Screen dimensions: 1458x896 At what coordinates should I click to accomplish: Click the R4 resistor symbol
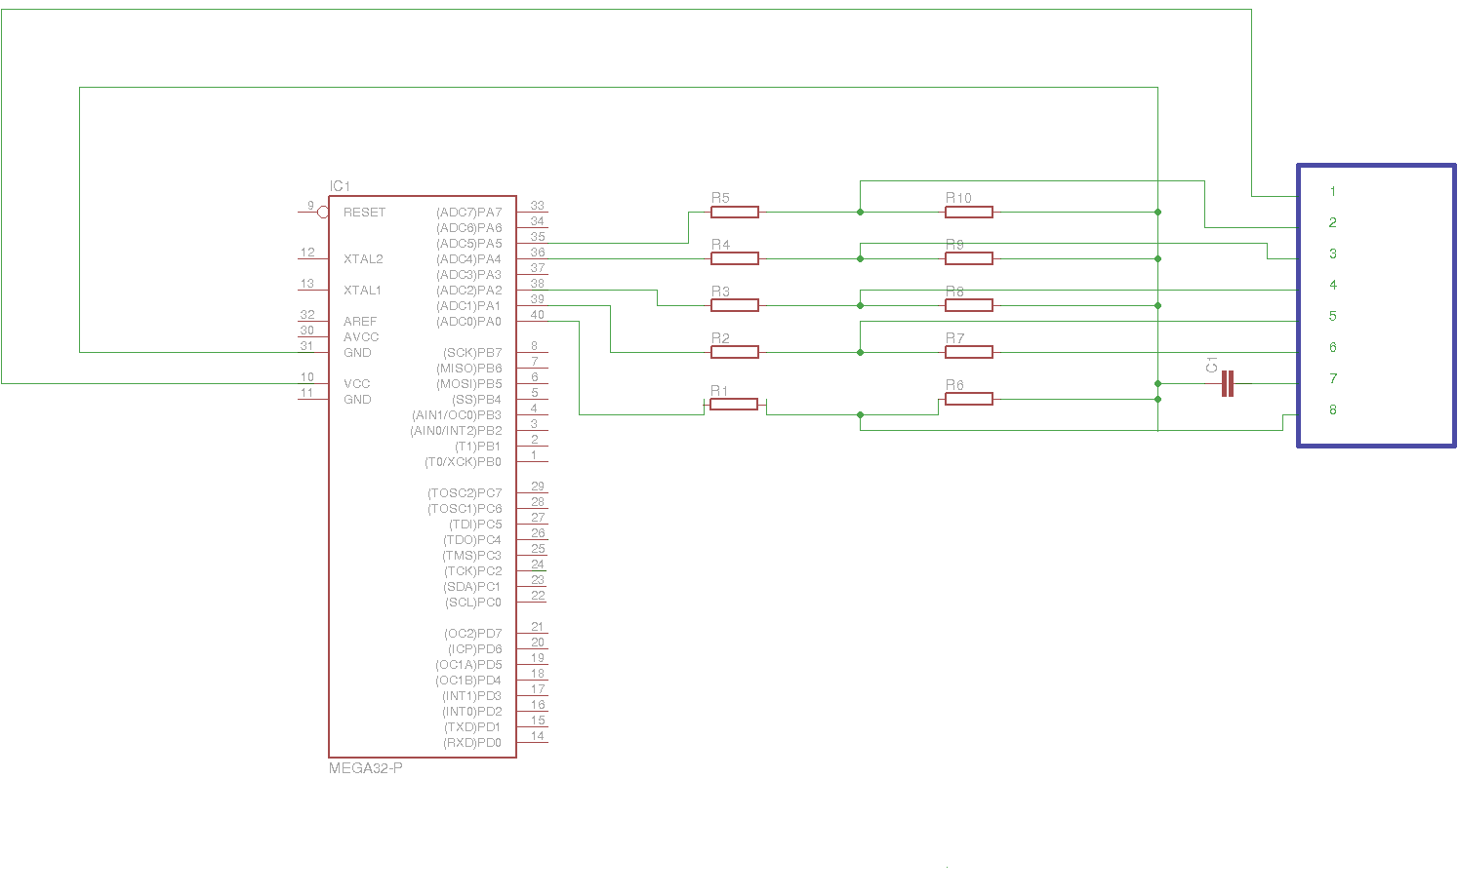[x=735, y=258]
